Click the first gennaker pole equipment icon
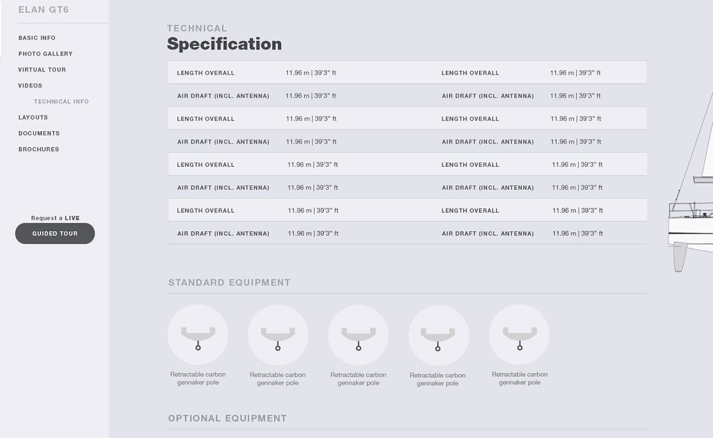This screenshot has width=713, height=438. click(x=198, y=335)
